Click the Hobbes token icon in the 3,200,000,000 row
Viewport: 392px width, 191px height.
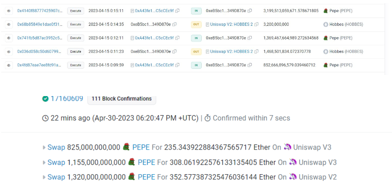[326, 24]
